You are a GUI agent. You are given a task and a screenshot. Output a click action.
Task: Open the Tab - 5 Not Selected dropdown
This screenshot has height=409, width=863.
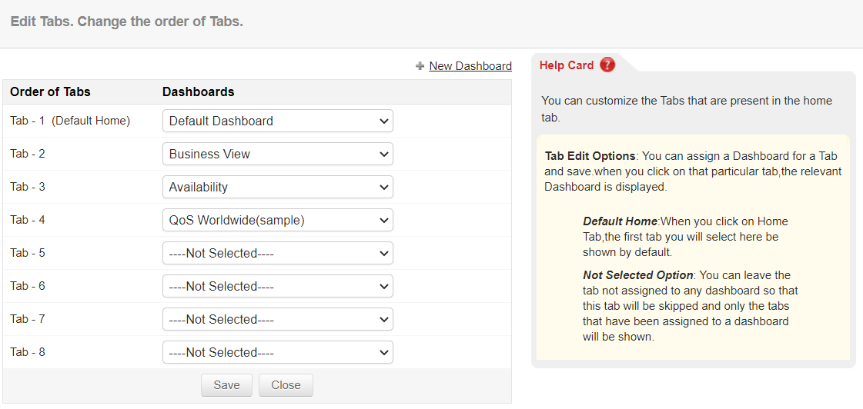277,253
